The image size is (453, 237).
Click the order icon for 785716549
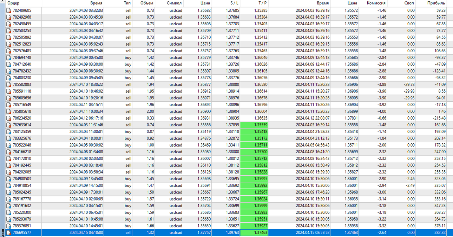(x=9, y=105)
